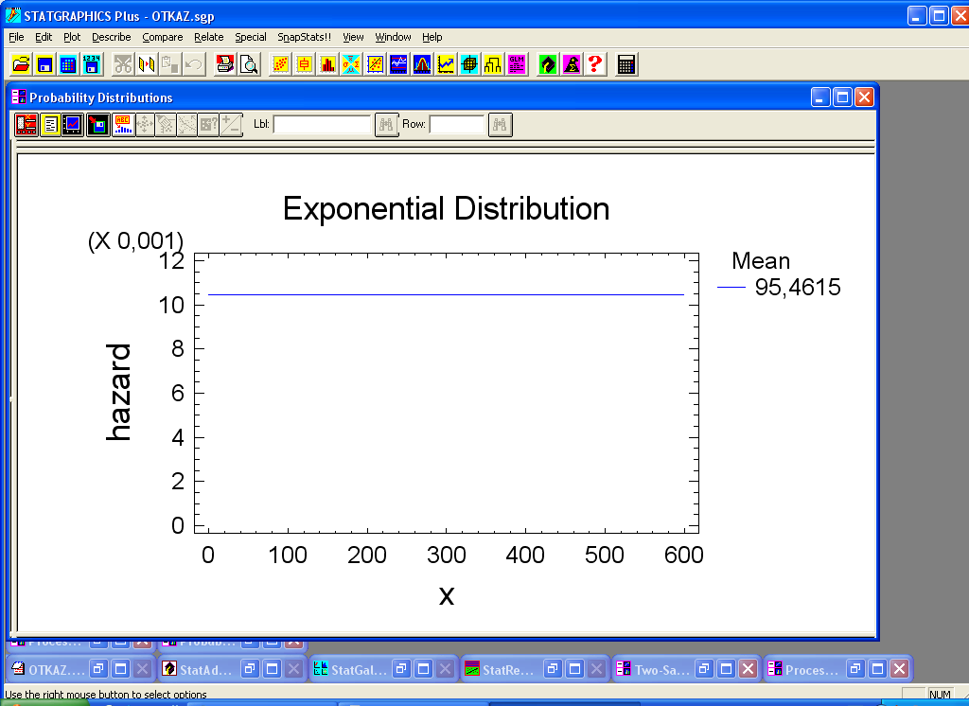Open print preview with the magnifier page icon
Screen dimensions: 969x706
tap(249, 64)
